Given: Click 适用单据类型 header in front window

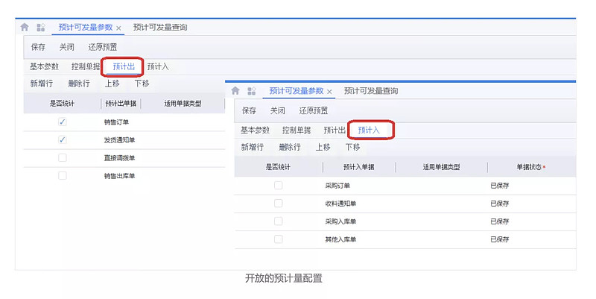Looking at the screenshot, I should pos(441,167).
